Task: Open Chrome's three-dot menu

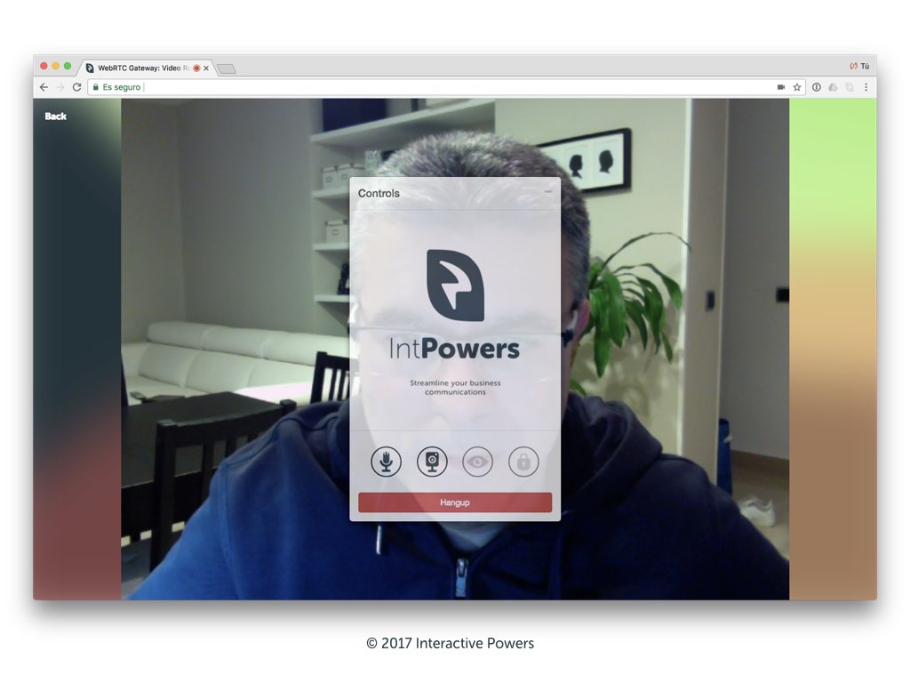Action: (x=866, y=87)
